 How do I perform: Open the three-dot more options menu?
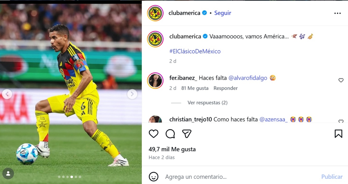[338, 13]
